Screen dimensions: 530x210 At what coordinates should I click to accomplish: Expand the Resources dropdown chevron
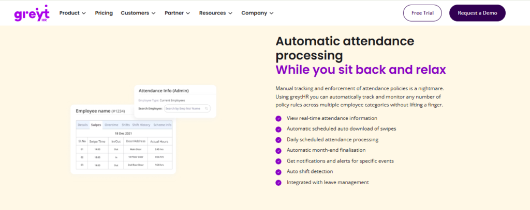coord(230,13)
